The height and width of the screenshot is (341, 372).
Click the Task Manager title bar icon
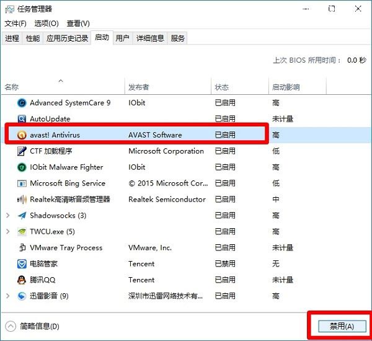pos(9,9)
